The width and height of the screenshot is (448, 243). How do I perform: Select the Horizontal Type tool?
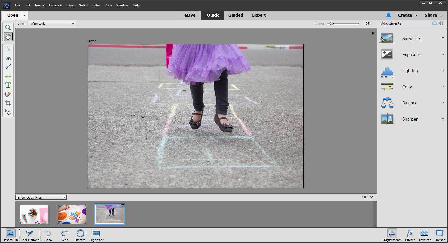click(x=8, y=85)
